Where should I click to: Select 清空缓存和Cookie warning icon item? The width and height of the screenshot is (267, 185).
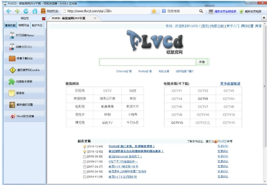[24, 70]
